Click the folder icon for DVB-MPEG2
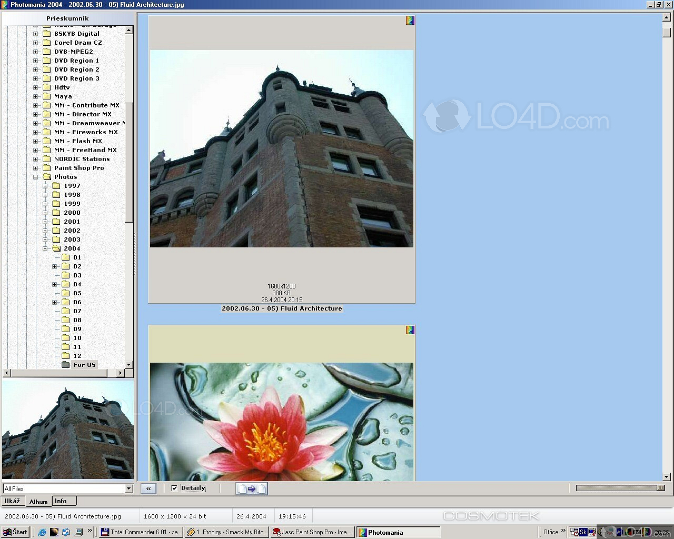The width and height of the screenshot is (674, 539). point(46,52)
